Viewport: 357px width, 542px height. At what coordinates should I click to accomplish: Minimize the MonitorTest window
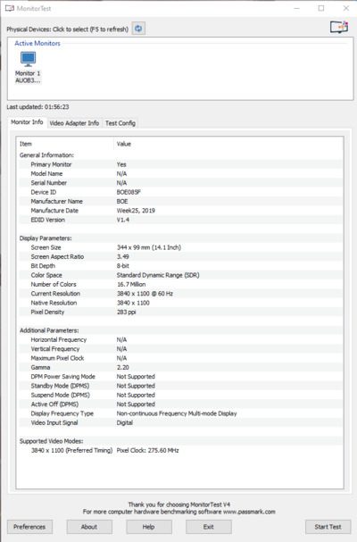[x=296, y=8]
